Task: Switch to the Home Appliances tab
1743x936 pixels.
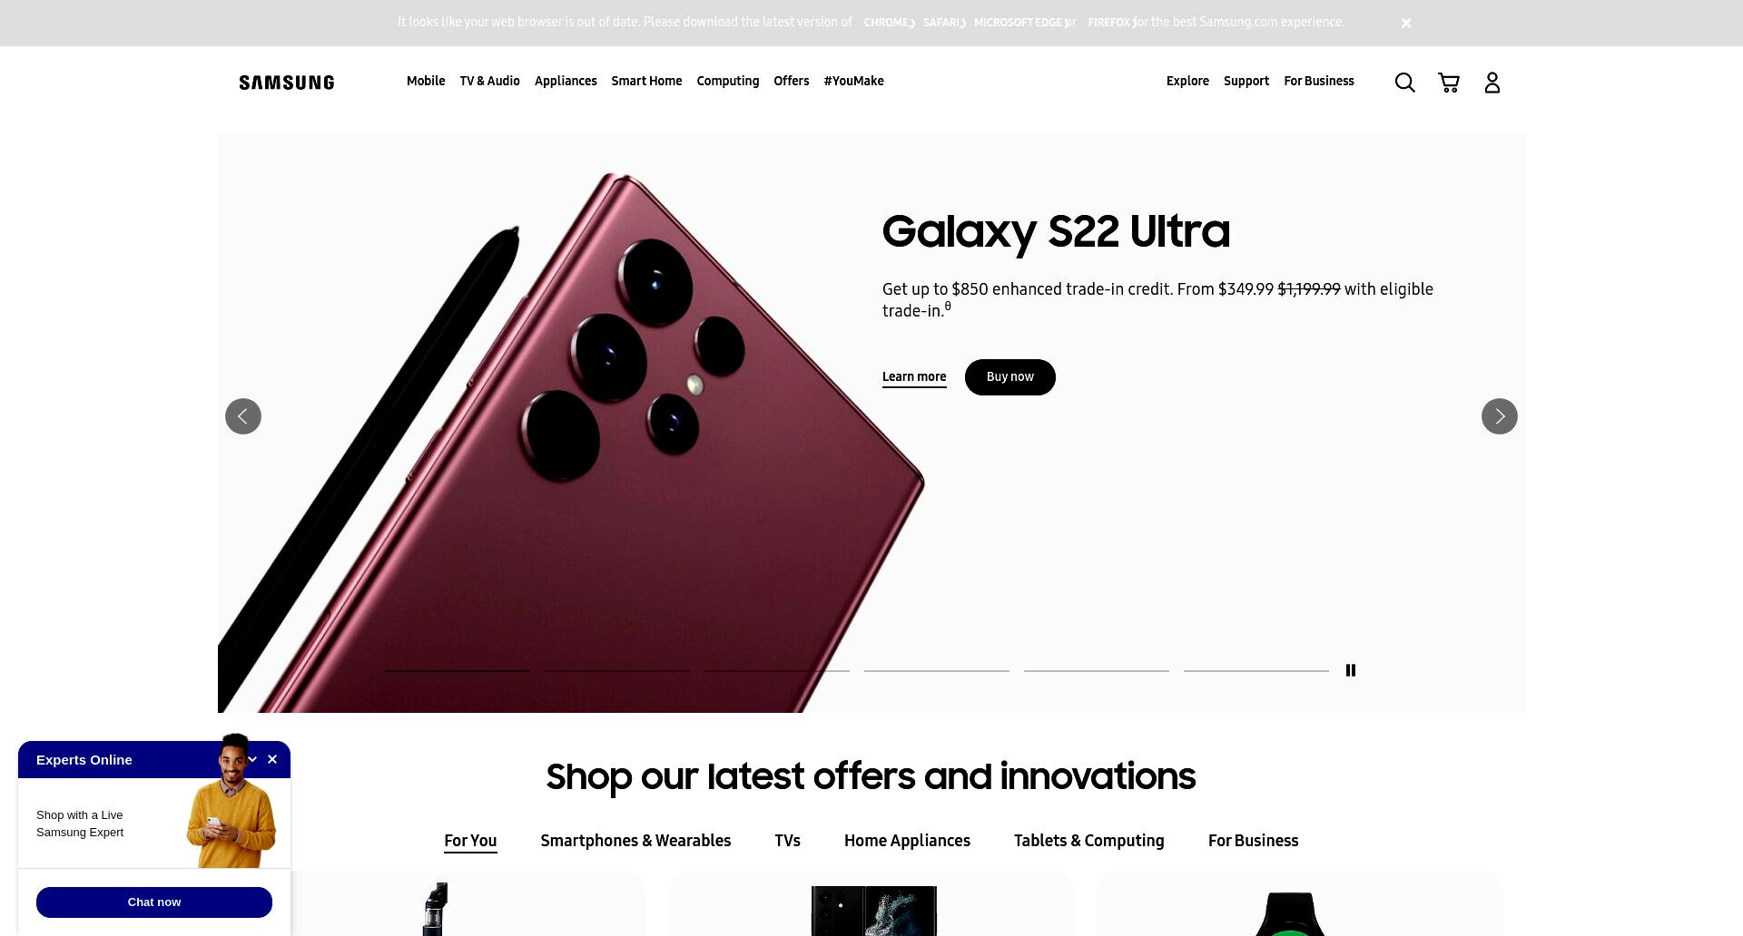Action: (x=907, y=841)
